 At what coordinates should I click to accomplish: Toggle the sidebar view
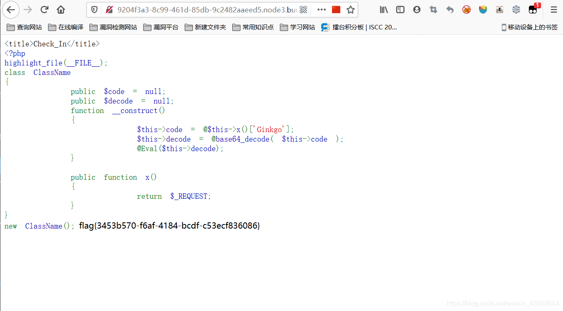400,10
